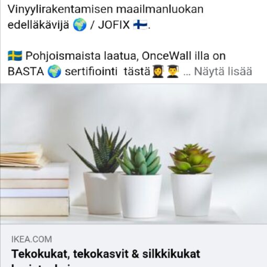This screenshot has height=267, width=267.
Task: Click the globe emoji after BASTA
Action: click(54, 72)
